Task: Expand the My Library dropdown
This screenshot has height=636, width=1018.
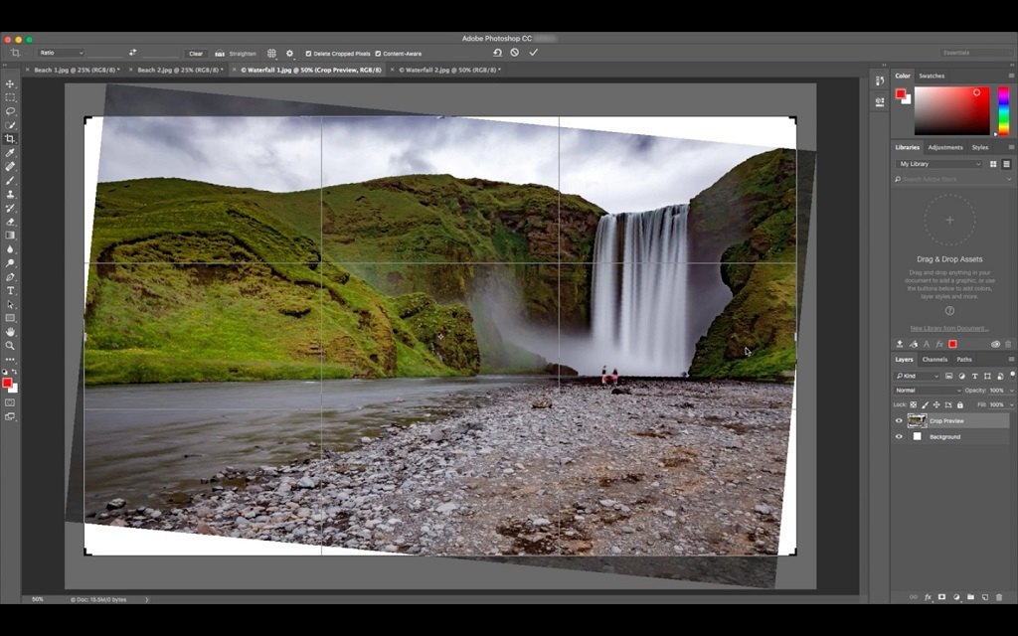Action: [x=939, y=164]
